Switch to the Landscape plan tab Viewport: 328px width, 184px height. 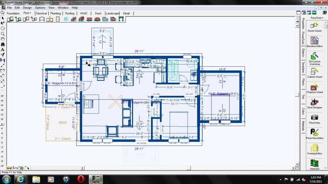(x=113, y=13)
